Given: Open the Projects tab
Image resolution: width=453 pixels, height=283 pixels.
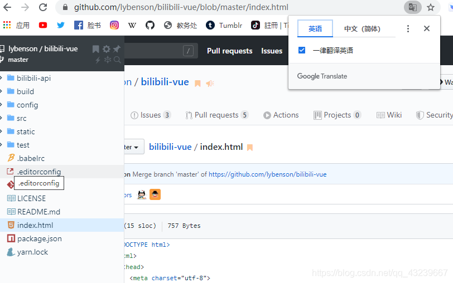Looking at the screenshot, I should (x=337, y=115).
